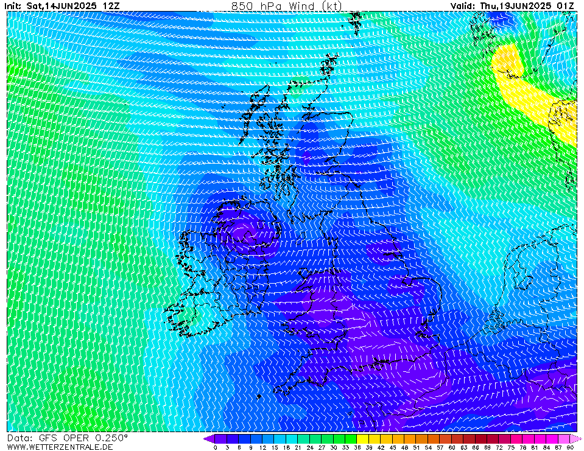The width and height of the screenshot is (584, 451).
Task: Select the yellow 36–39 kt legend swatch
Action: [x=363, y=439]
